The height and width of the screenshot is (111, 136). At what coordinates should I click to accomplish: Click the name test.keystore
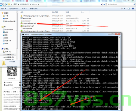click(27, 28)
